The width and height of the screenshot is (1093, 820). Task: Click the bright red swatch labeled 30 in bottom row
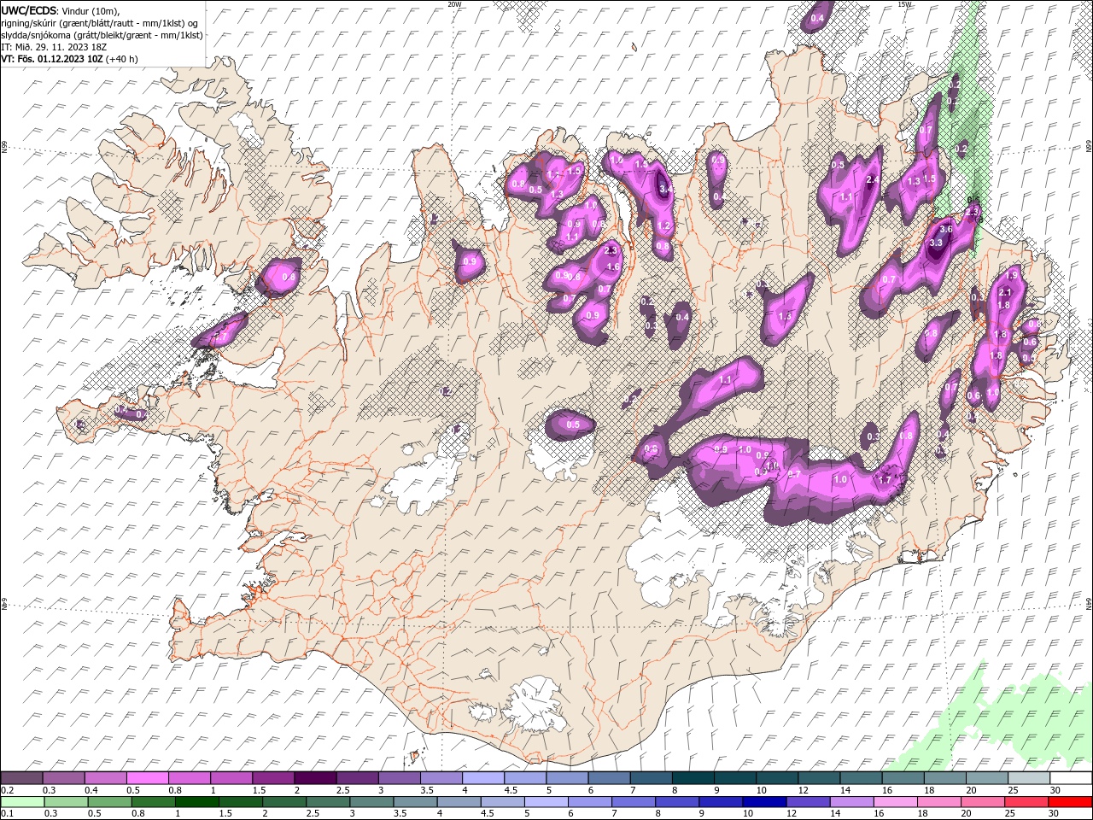coord(1069,802)
